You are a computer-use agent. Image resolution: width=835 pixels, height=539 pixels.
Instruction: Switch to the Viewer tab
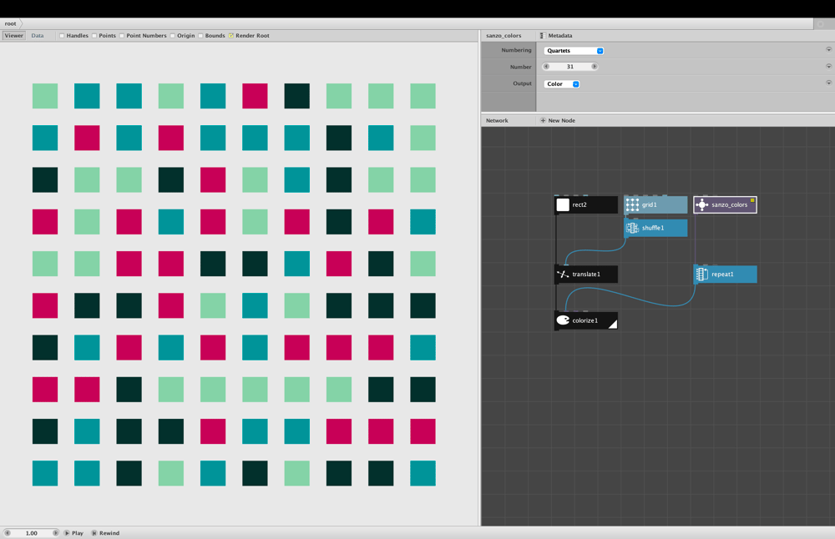coord(14,36)
